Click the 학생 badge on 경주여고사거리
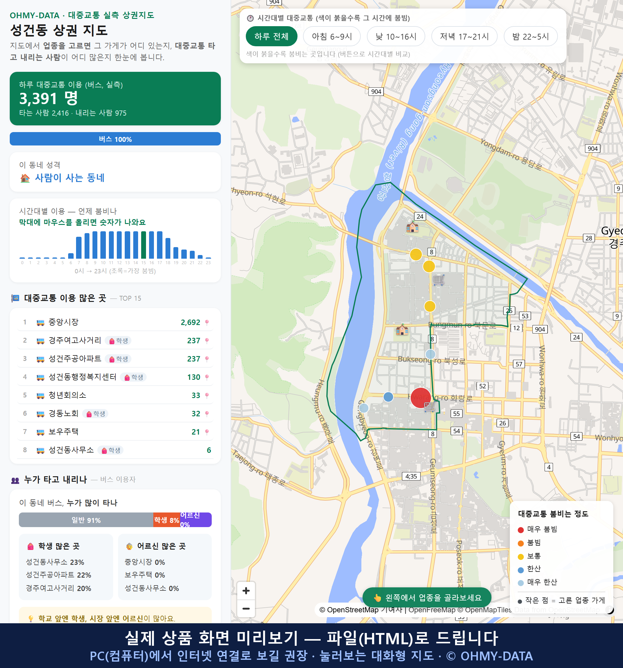Screen dimensions: 623x668 pos(118,341)
